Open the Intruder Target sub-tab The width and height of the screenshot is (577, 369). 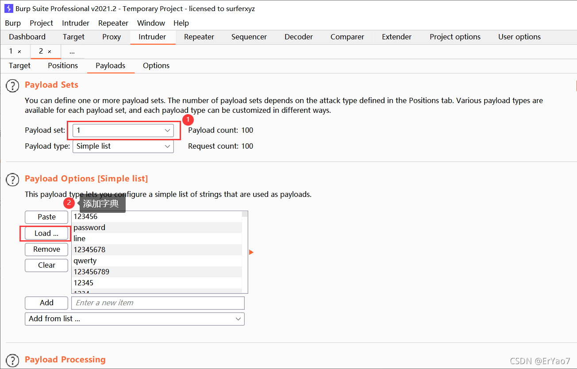point(20,65)
